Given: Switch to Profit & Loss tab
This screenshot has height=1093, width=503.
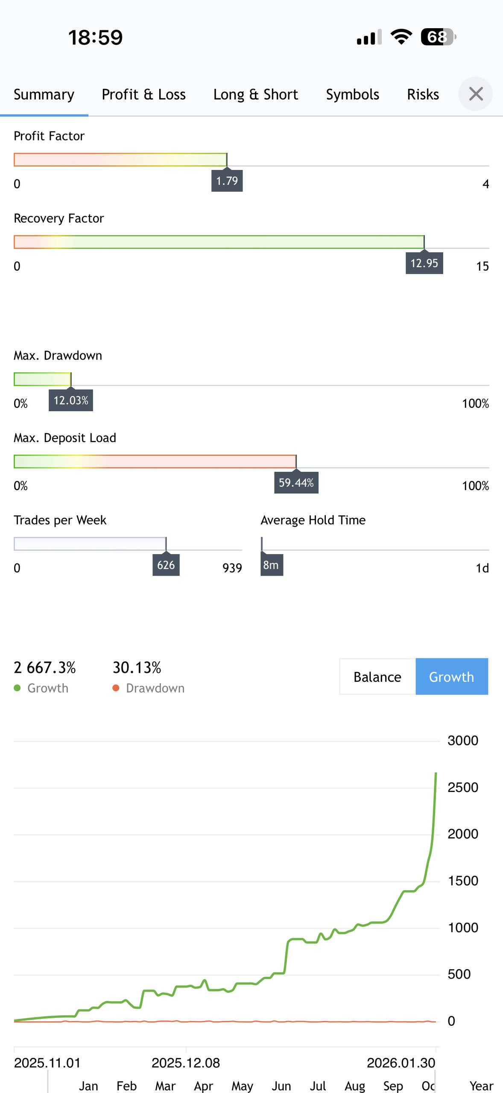Looking at the screenshot, I should [143, 94].
